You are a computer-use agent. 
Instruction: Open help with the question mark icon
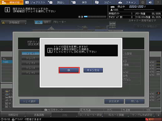(x=158, y=2)
